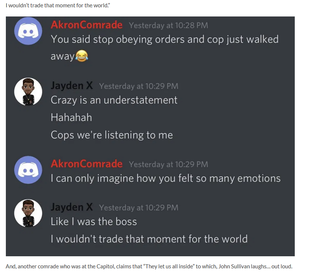Click the "Yesterday at 10:28 PM" timestamp
Image resolution: width=320 pixels, height=272 pixels.
pos(168,26)
